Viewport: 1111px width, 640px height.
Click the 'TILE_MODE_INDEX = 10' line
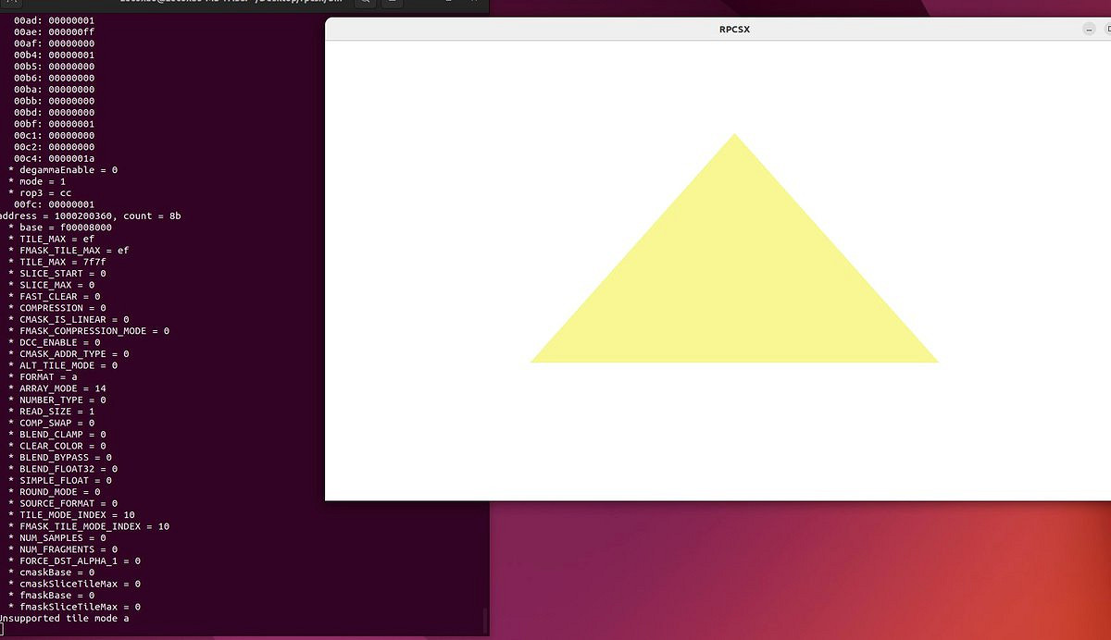coord(77,514)
